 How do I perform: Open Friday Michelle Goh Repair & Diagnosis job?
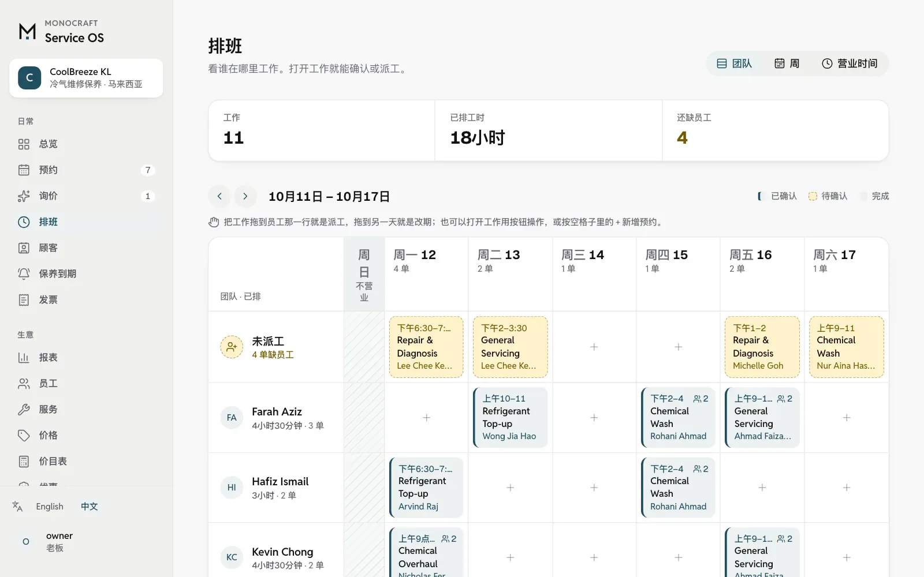click(762, 347)
